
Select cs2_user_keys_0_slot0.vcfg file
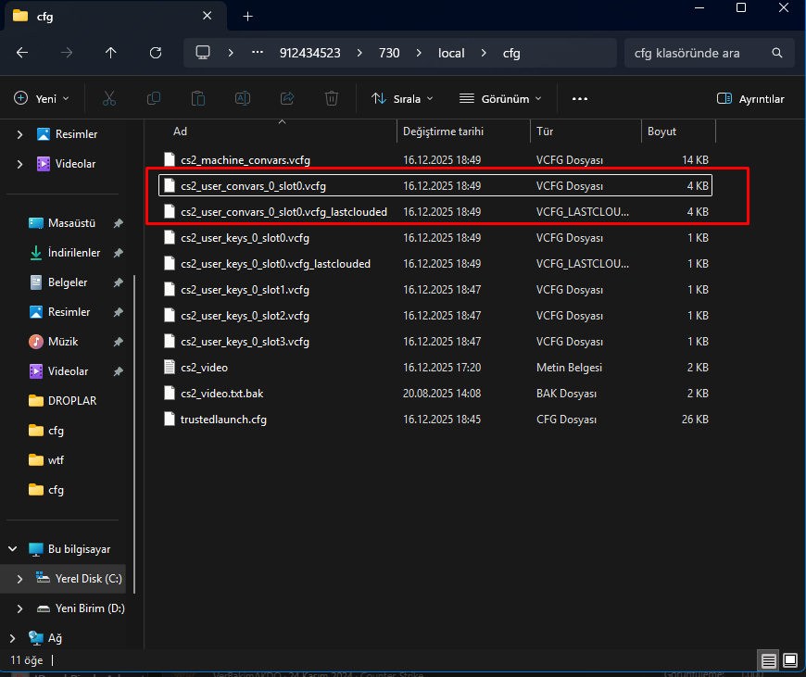[x=435, y=237]
